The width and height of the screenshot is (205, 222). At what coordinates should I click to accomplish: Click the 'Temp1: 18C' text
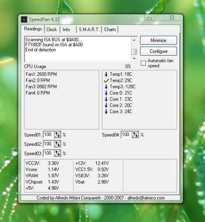tap(121, 74)
